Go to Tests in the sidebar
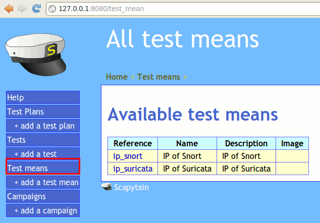Image resolution: width=320 pixels, height=223 pixels. 42,140
